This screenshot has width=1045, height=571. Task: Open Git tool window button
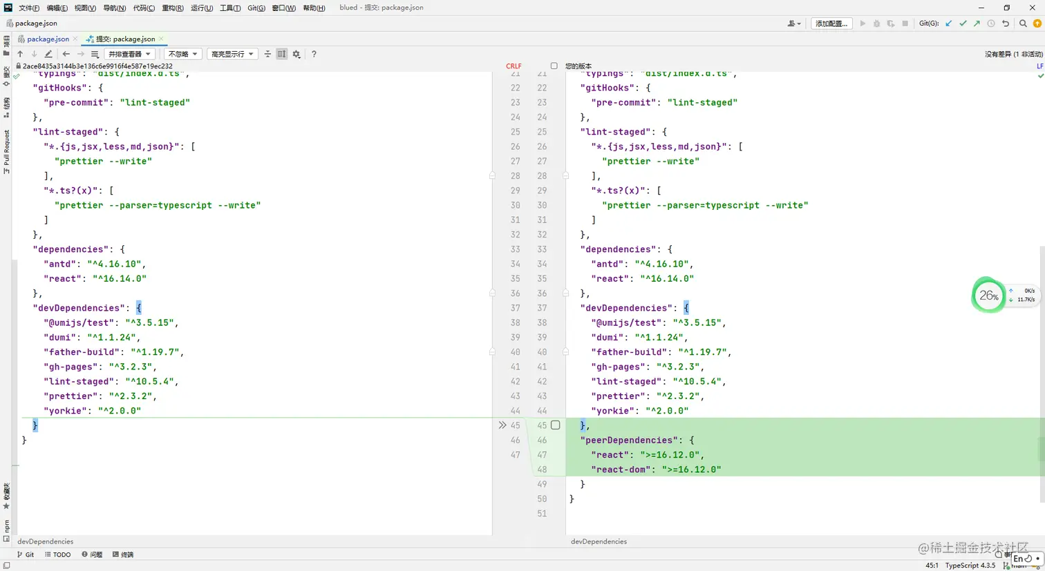pyautogui.click(x=26, y=554)
